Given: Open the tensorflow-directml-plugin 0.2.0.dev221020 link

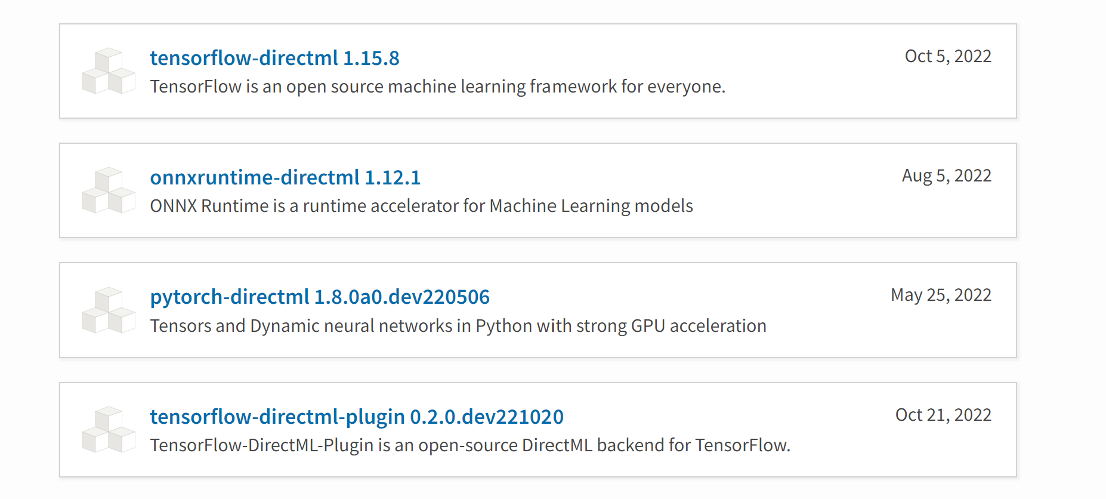Looking at the screenshot, I should coord(357,417).
